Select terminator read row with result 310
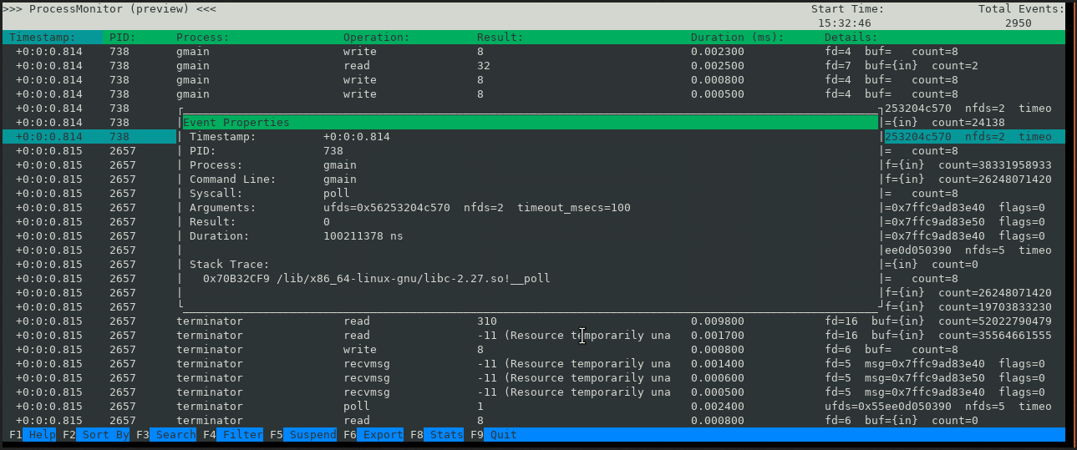 coord(534,321)
